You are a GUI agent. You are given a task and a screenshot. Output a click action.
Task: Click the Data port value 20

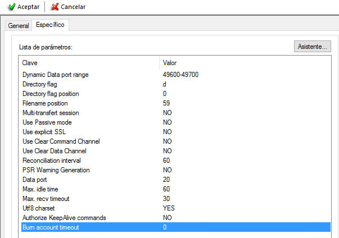[x=166, y=180]
